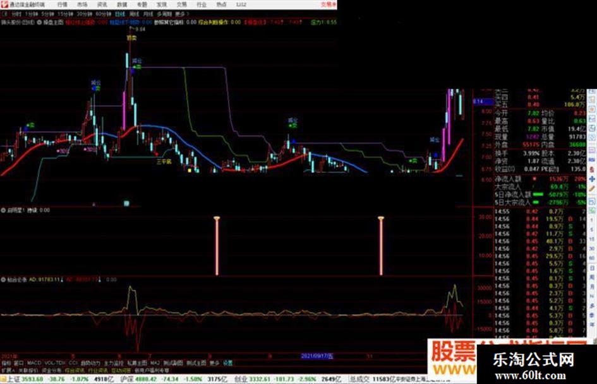Click the circle icon beside 组合买卖 indicator
597x384 pixels.
3,279
